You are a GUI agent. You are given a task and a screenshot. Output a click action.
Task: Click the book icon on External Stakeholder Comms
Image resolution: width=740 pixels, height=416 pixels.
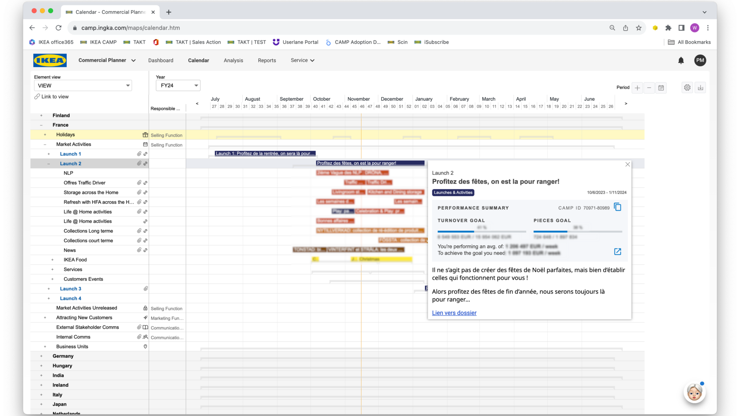[x=145, y=327]
